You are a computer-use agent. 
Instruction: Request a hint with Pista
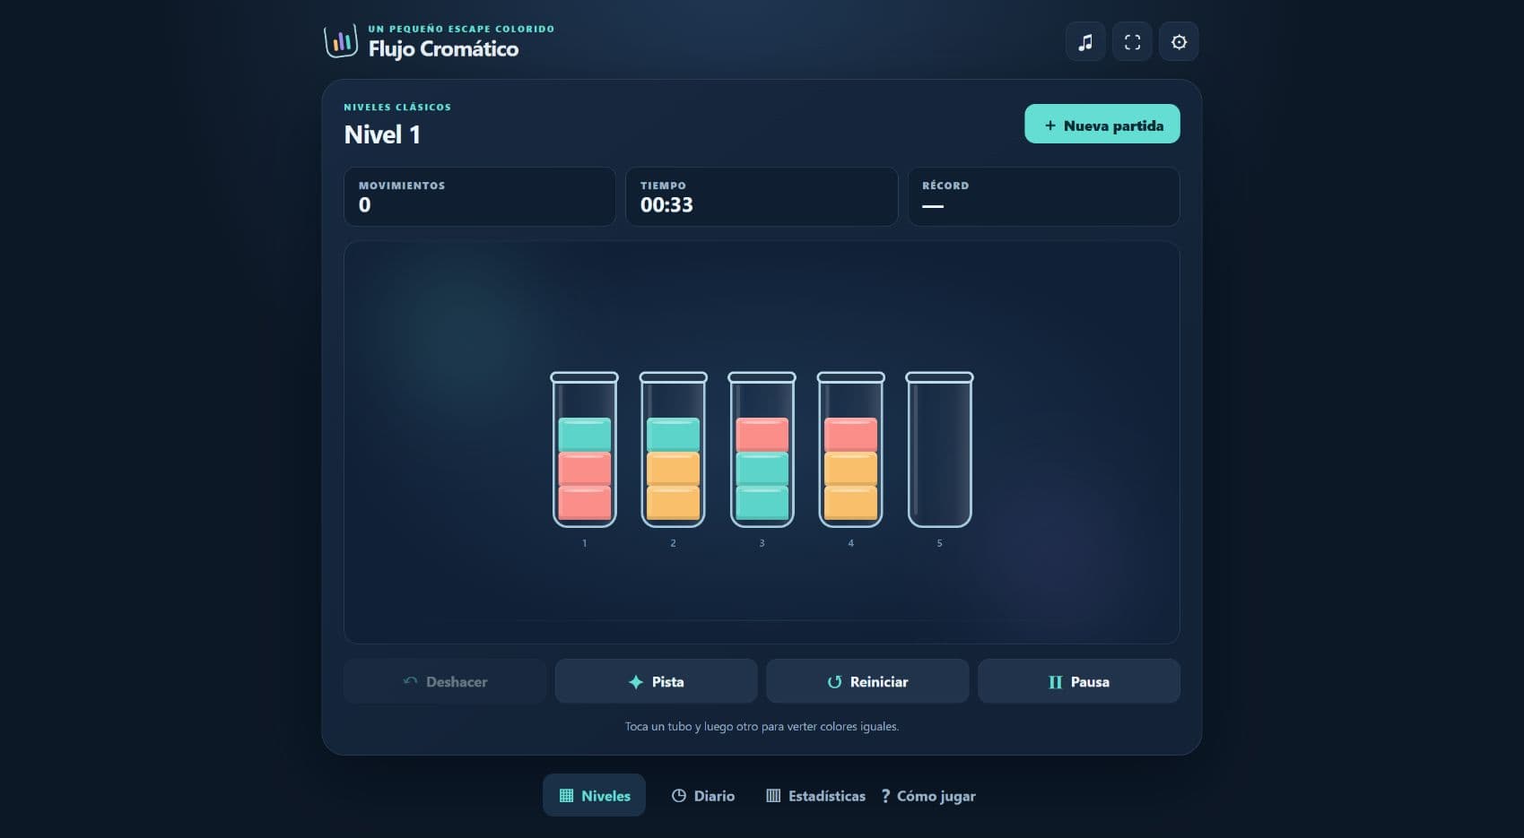(x=656, y=681)
